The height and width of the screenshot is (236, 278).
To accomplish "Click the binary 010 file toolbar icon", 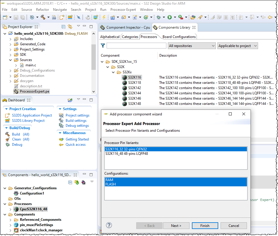I will click(54, 17).
